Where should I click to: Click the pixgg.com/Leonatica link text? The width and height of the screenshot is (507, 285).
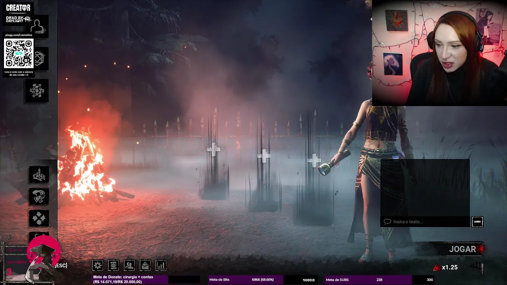coord(19,35)
